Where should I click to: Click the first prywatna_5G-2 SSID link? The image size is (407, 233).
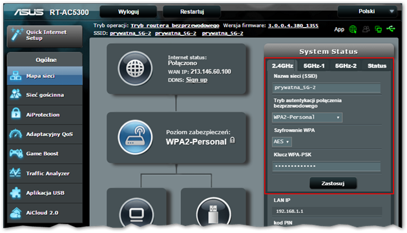(130, 33)
